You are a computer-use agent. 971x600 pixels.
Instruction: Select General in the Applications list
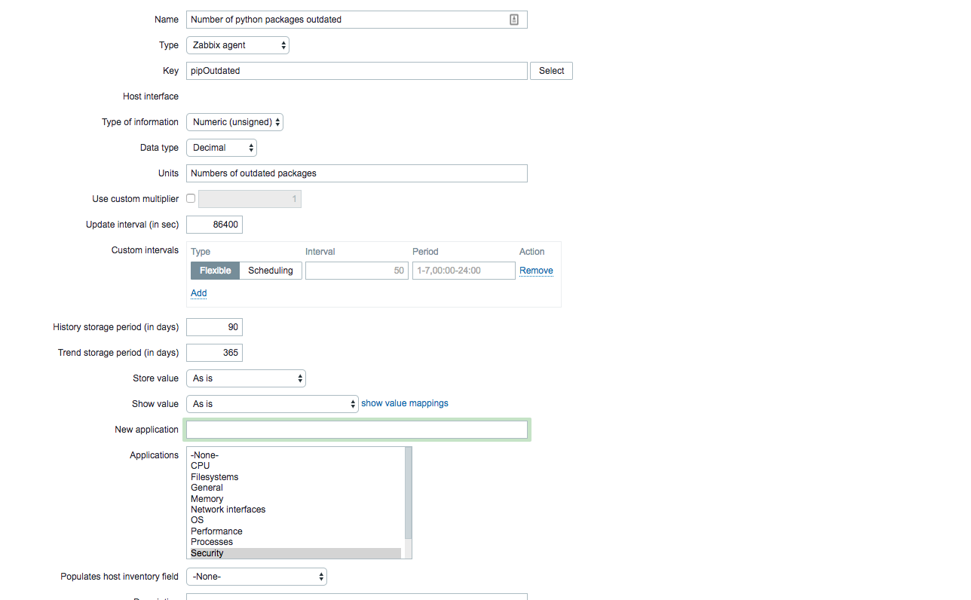click(296, 488)
